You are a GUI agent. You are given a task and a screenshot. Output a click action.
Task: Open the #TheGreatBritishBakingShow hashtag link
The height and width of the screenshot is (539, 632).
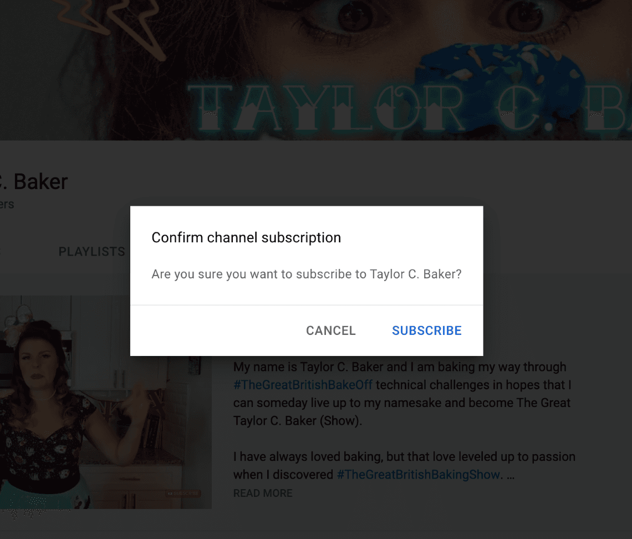[418, 475]
